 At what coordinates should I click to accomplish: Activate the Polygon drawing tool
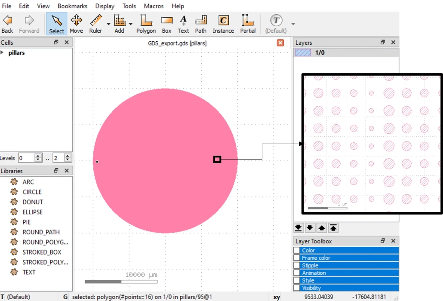146,24
